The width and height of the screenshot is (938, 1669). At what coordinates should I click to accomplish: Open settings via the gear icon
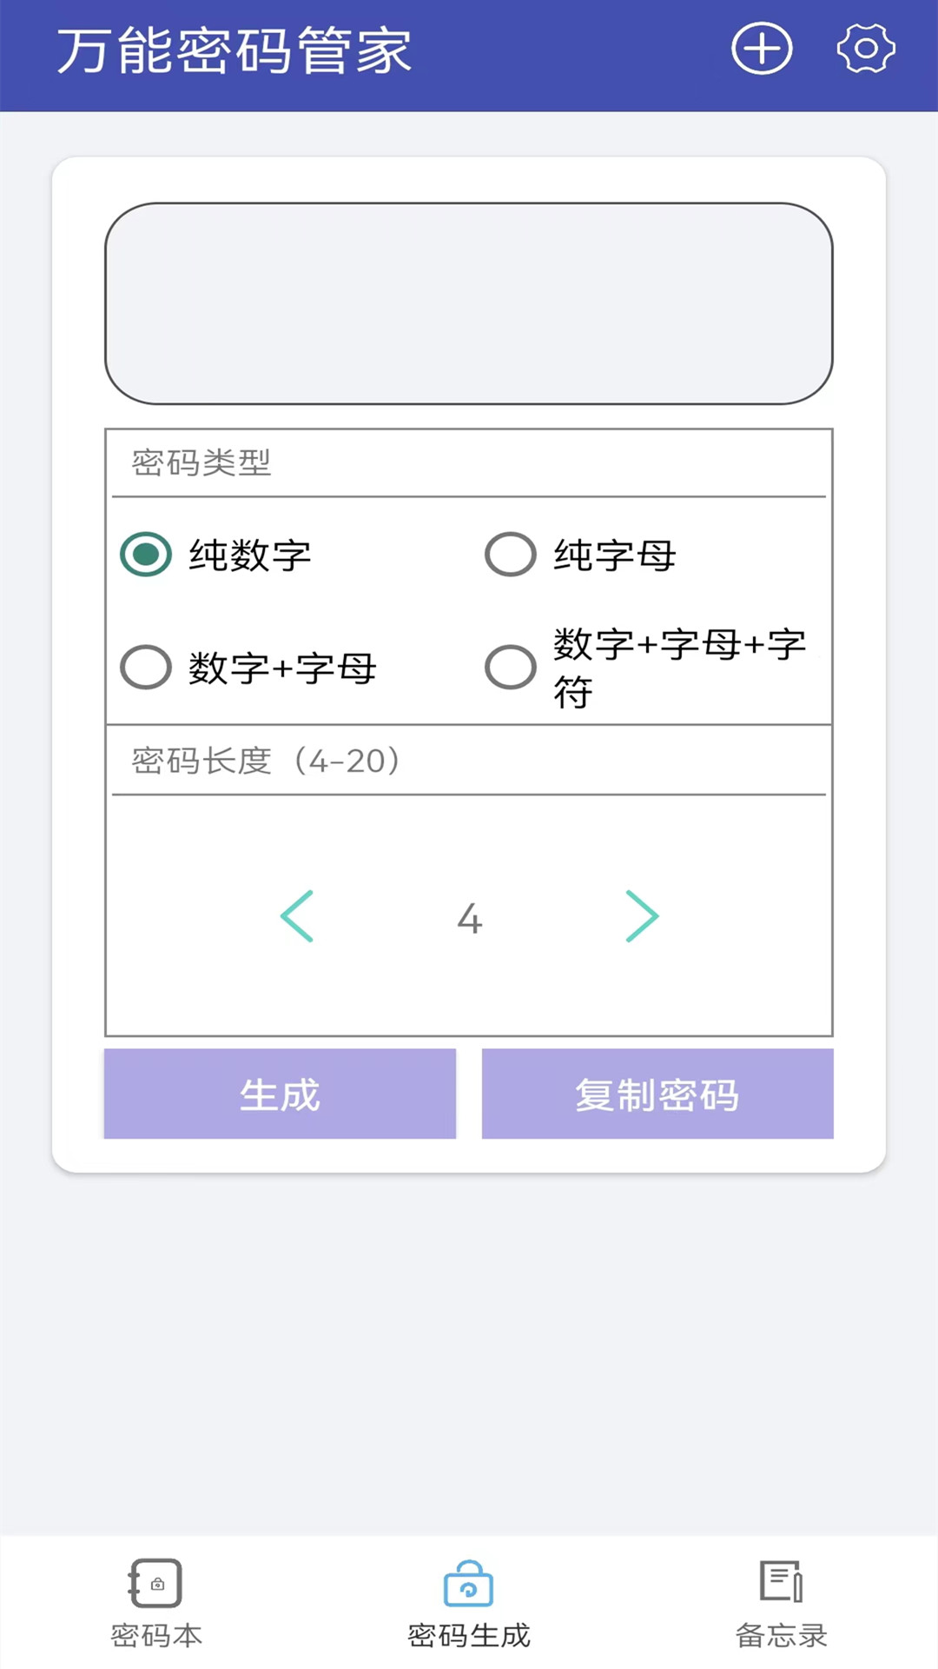865,49
